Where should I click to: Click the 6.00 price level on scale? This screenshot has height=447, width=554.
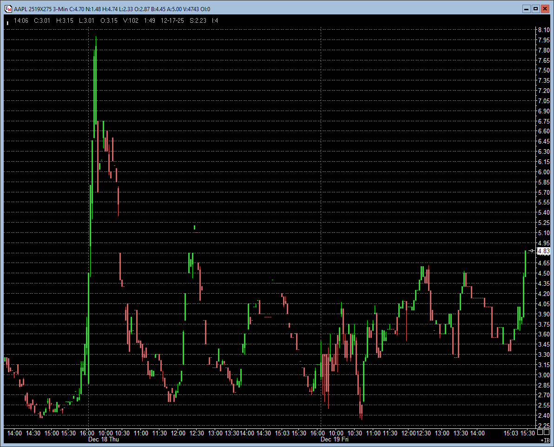click(x=543, y=172)
